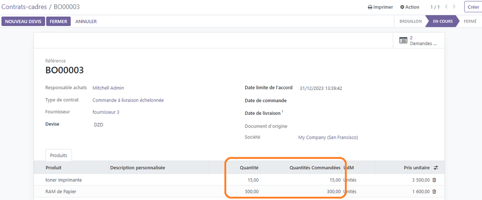This screenshot has width=482, height=200.
Task: Open the Mitchell Admin responsible link
Action: (x=108, y=88)
